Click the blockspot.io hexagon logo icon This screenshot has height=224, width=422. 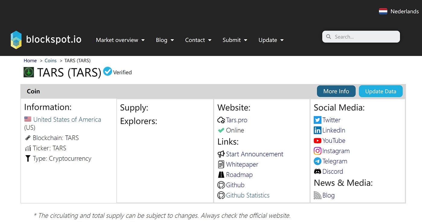click(x=16, y=40)
